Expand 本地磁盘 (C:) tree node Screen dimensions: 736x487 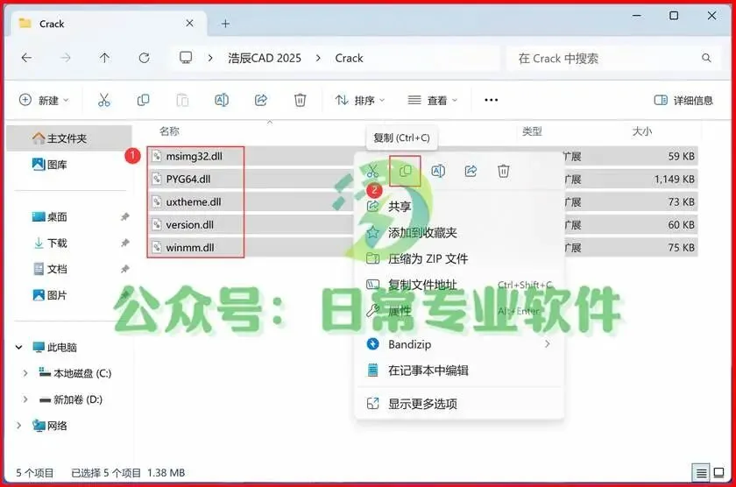tap(25, 373)
